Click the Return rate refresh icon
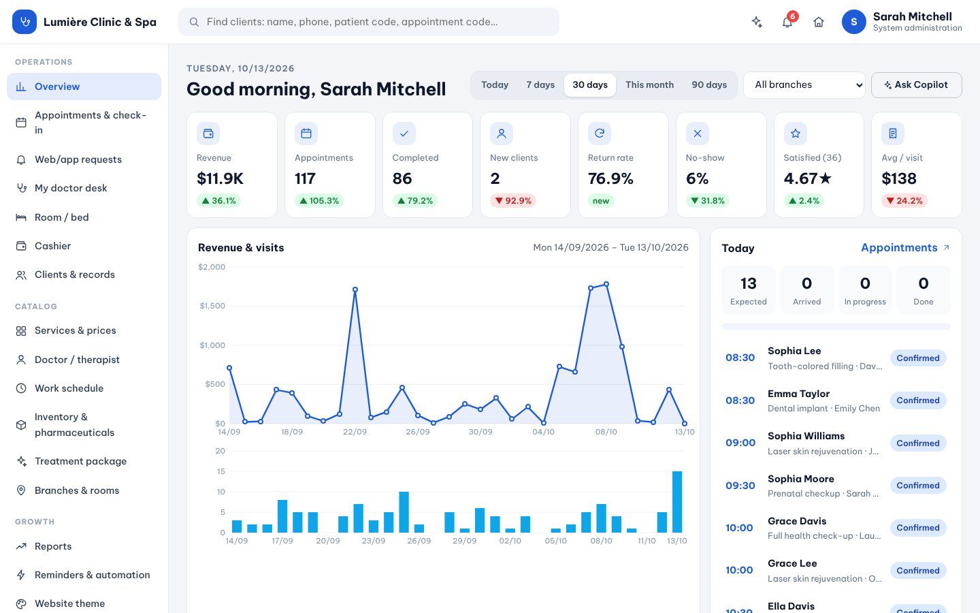Image resolution: width=980 pixels, height=613 pixels. (x=600, y=133)
